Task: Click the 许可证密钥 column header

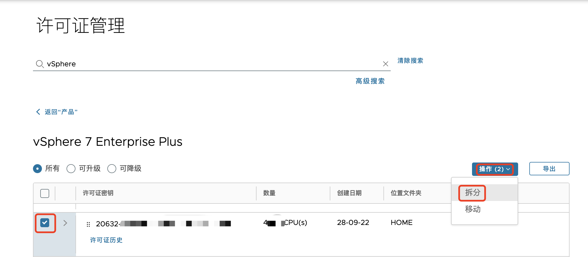Action: pyautogui.click(x=98, y=193)
